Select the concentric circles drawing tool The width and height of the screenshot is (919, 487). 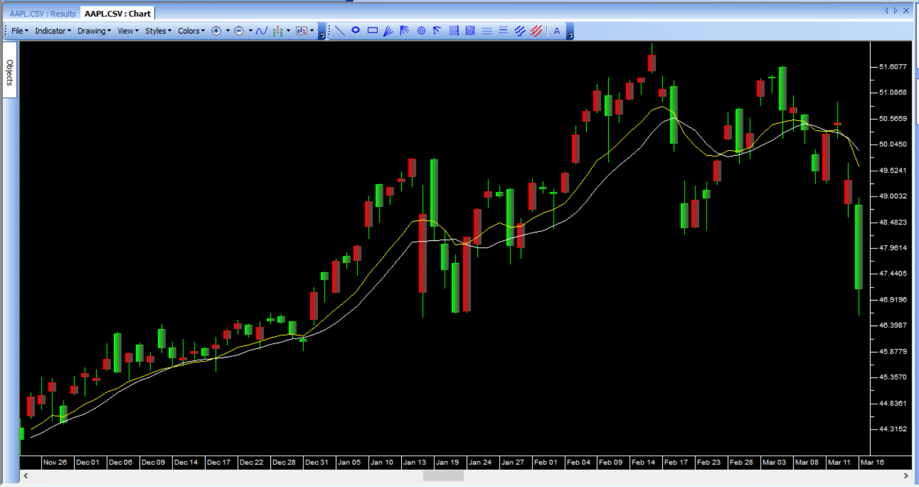[x=421, y=31]
